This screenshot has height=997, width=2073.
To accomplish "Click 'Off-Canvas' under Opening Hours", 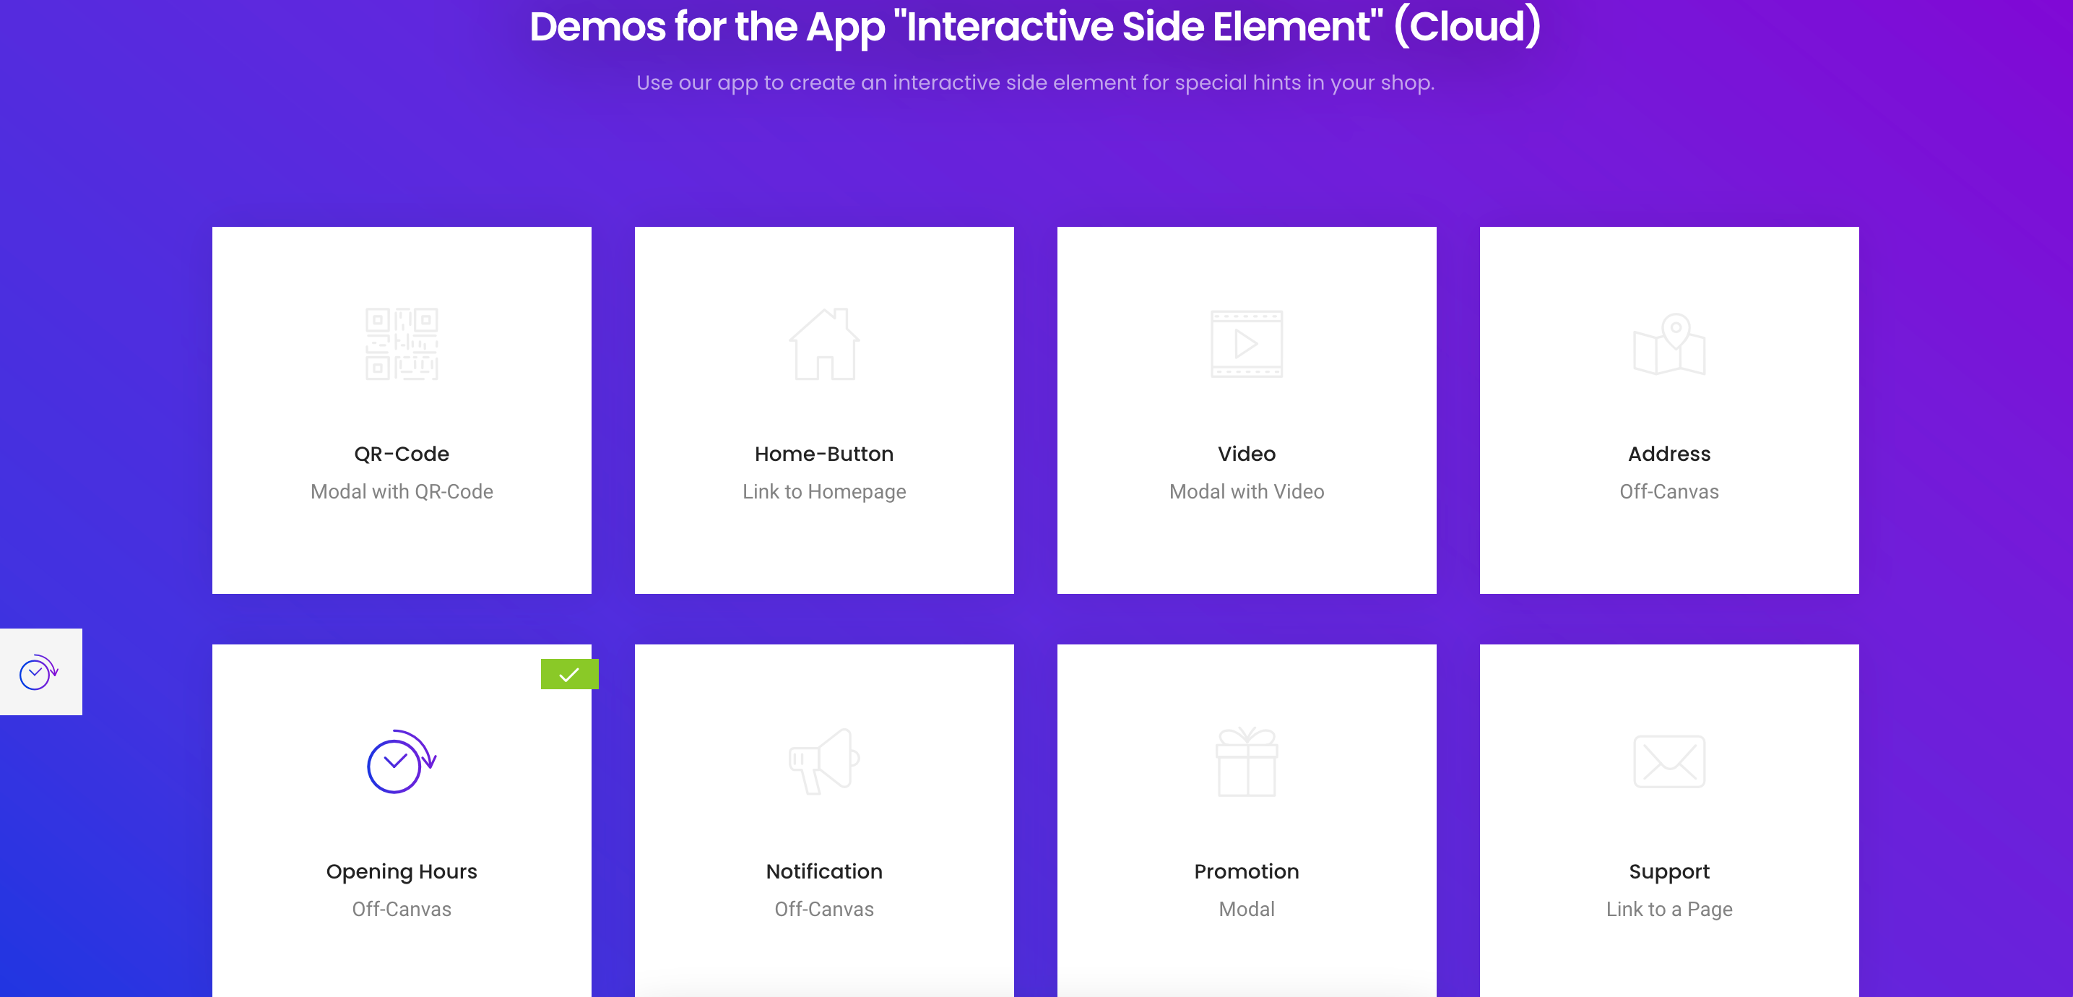I will click(402, 910).
